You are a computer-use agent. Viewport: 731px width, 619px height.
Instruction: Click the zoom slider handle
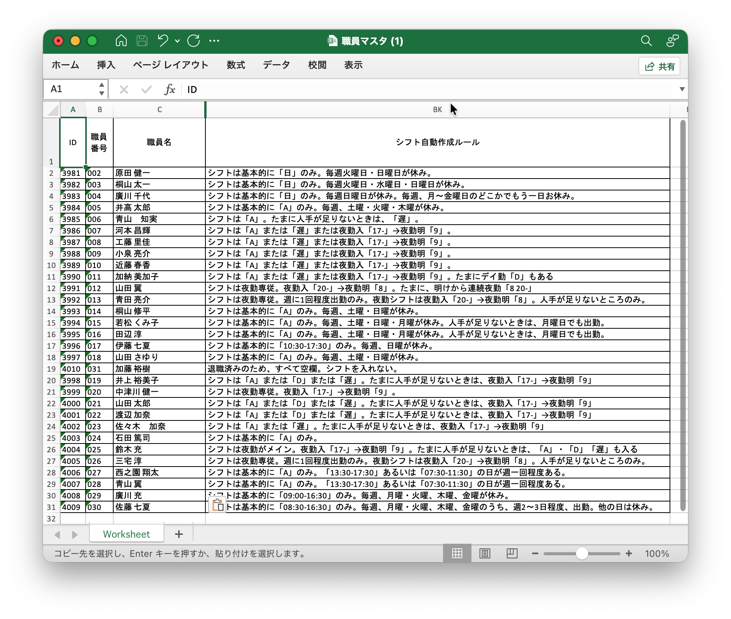click(582, 553)
